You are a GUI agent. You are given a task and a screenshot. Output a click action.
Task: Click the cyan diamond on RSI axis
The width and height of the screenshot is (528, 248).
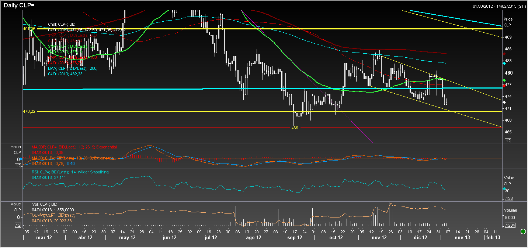point(504,189)
